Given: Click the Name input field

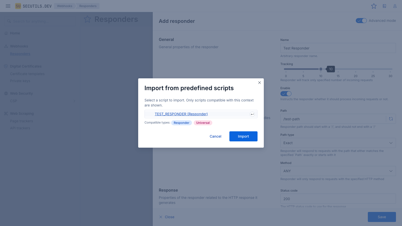Looking at the screenshot, I should point(338,48).
